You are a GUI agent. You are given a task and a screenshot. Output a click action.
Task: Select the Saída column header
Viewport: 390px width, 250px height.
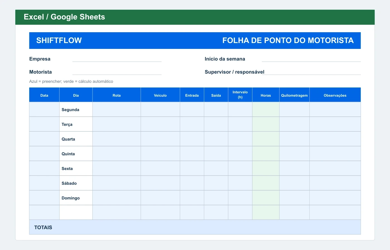(216, 95)
